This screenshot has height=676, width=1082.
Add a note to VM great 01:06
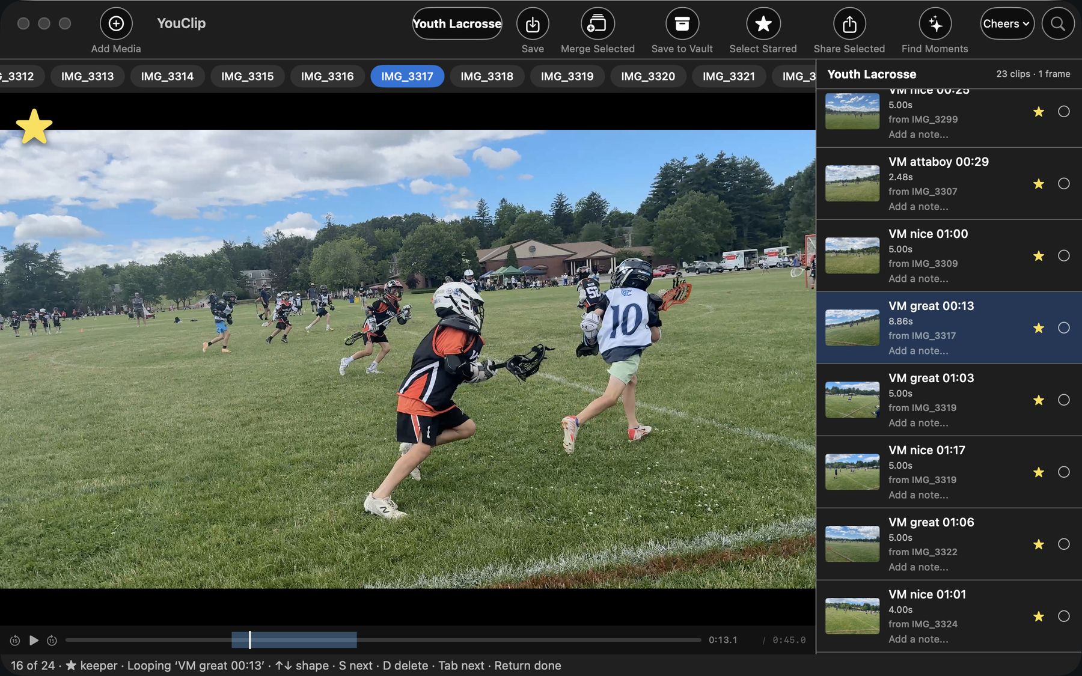(x=918, y=567)
